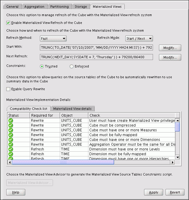Click the vertical scrollbar thumb in checklist

(178, 127)
